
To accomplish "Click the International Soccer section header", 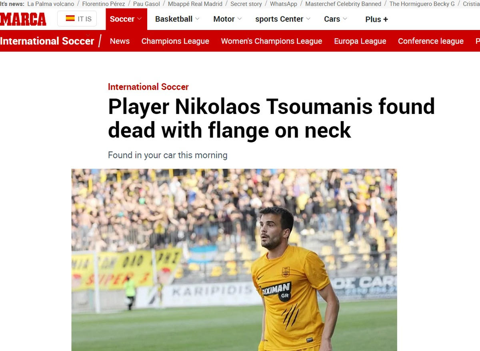I will tap(47, 41).
